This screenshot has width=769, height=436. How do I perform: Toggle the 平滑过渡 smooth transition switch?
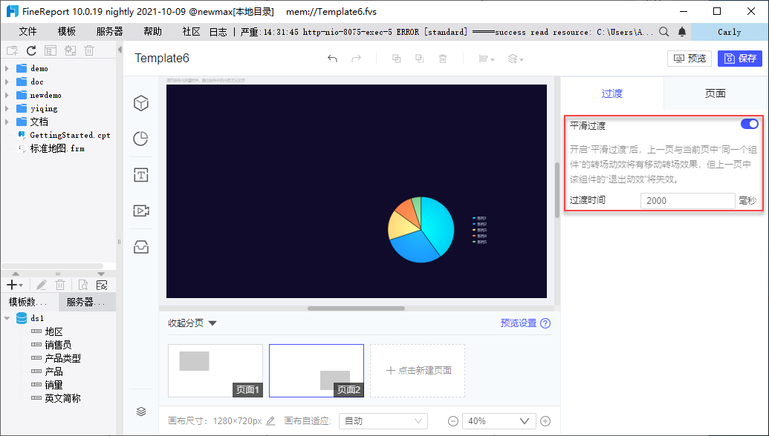coord(750,125)
